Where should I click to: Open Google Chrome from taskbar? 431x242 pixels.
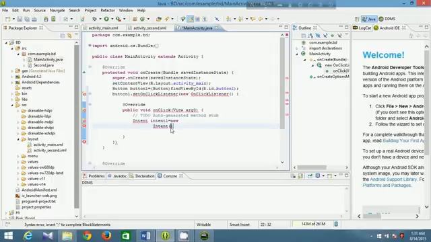[x=87, y=236]
